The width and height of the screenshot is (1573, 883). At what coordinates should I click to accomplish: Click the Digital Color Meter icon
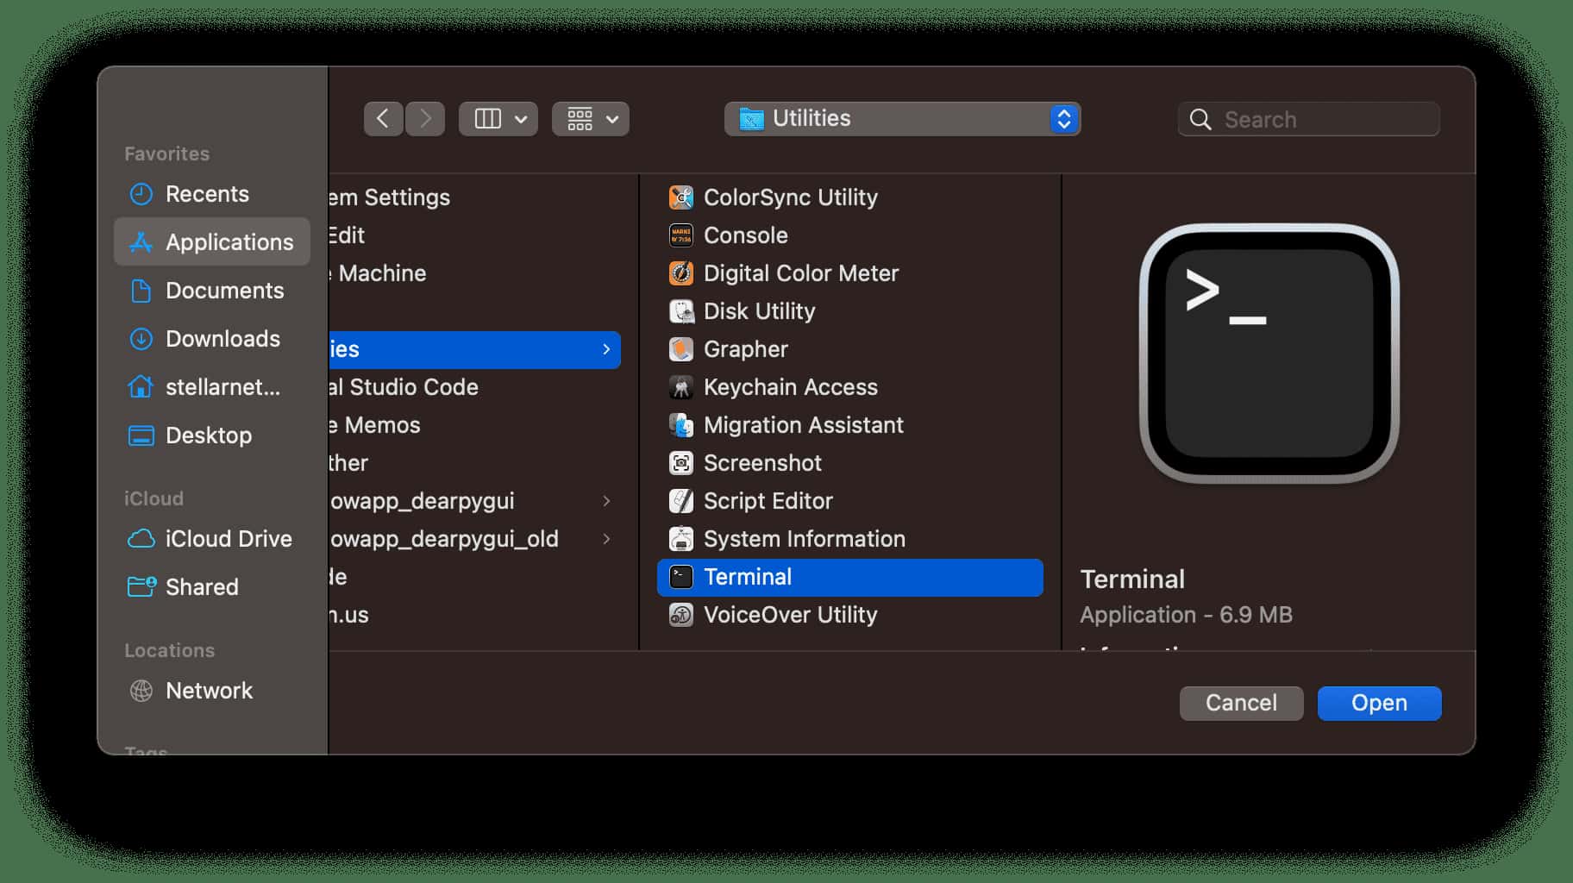[x=681, y=273]
